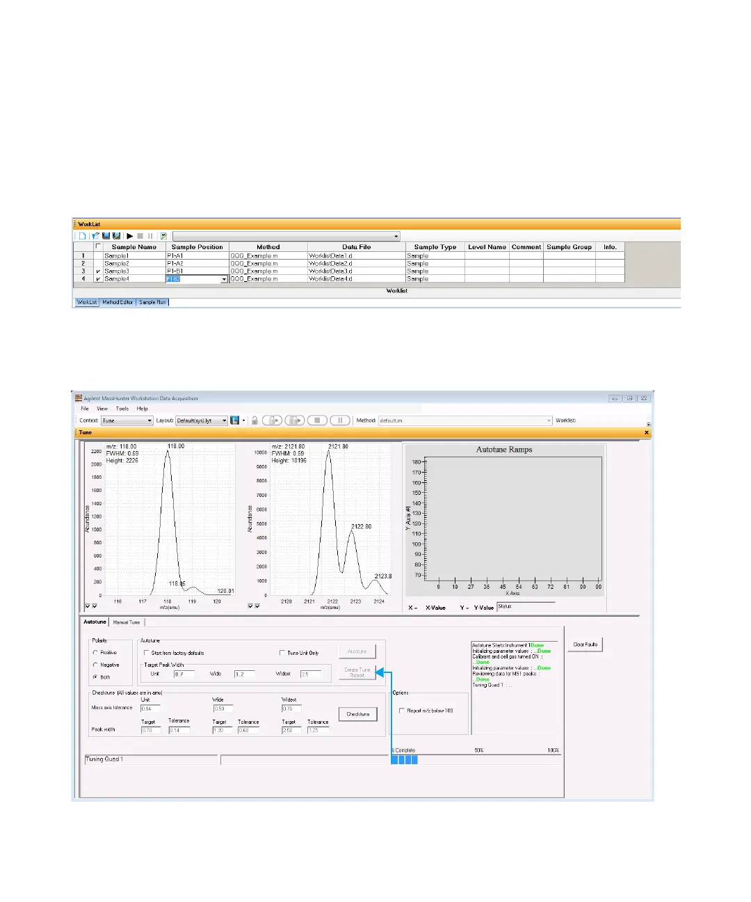
Task: Click the Save worklist icon in WorkList toolbar
Action: [x=106, y=236]
